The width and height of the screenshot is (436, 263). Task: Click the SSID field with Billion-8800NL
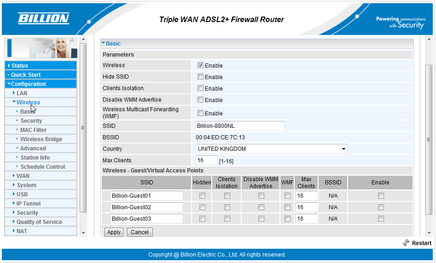[240, 126]
